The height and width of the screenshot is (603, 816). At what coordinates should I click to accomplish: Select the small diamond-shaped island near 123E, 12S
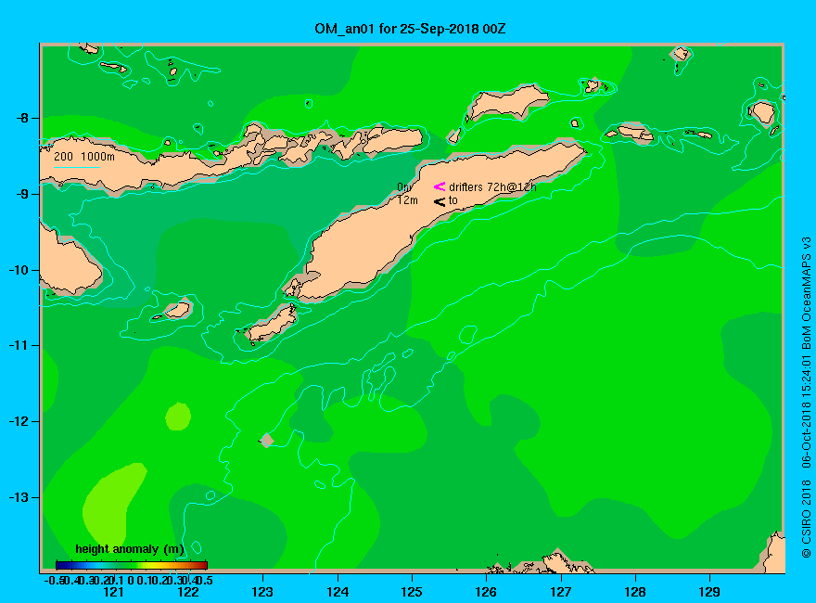point(267,441)
